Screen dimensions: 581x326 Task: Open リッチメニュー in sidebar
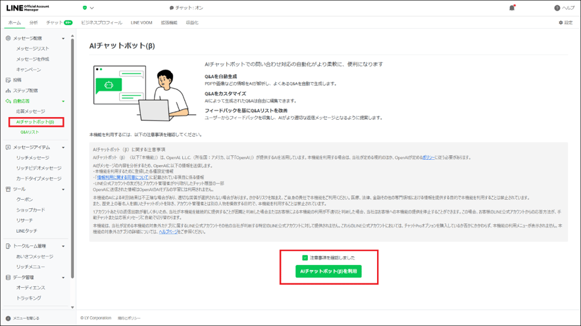coord(30,267)
